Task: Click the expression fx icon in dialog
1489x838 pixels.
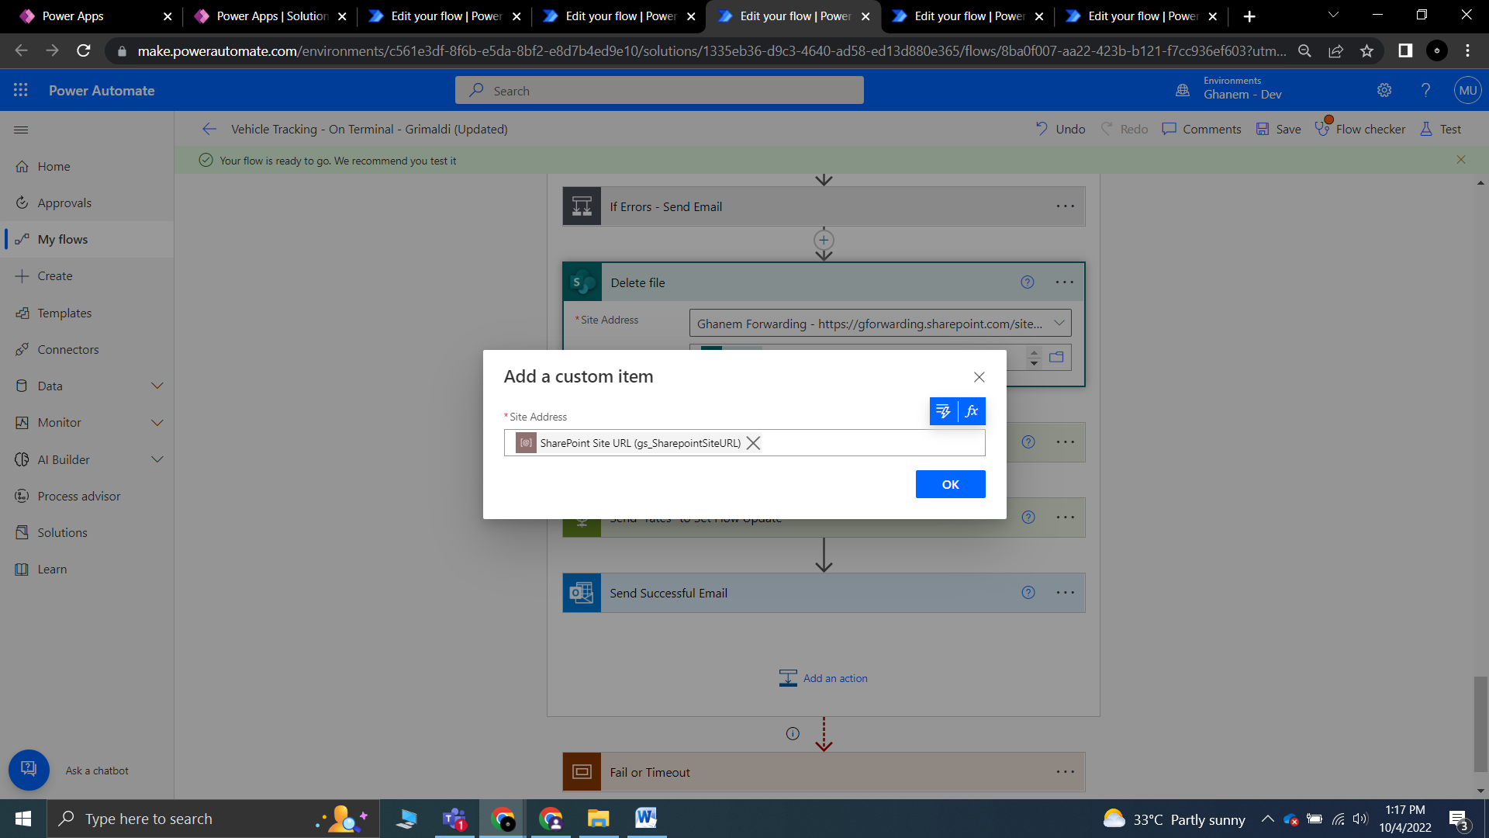Action: tap(972, 411)
